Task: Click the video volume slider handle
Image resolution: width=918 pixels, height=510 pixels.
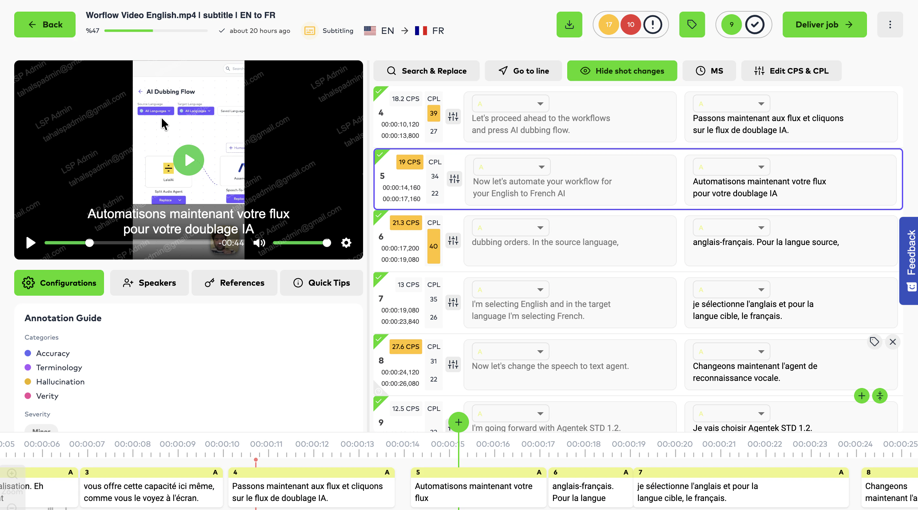Action: click(327, 243)
